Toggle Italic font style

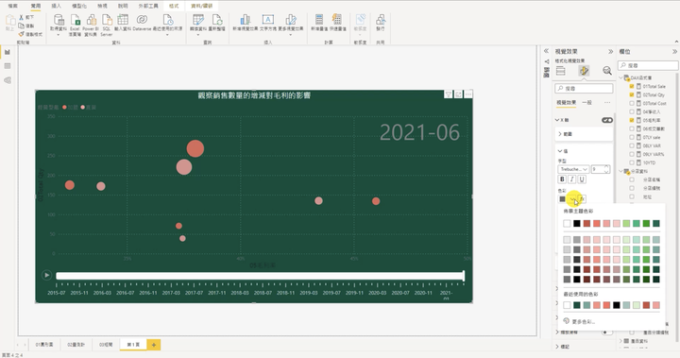tap(572, 179)
